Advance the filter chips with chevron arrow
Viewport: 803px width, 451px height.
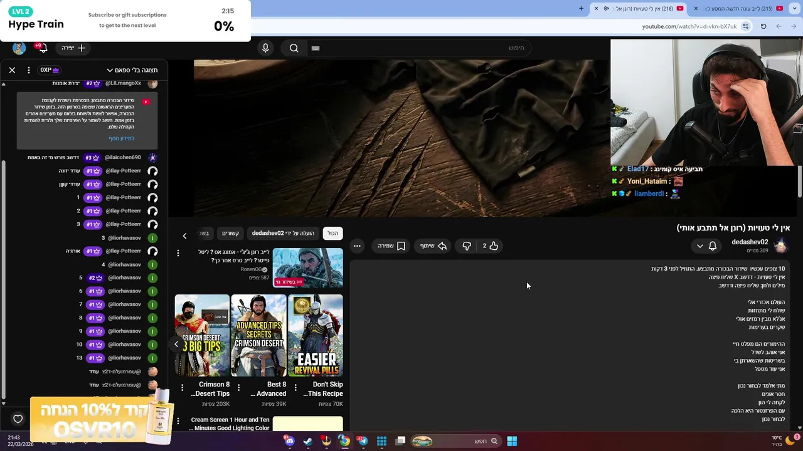tap(184, 236)
